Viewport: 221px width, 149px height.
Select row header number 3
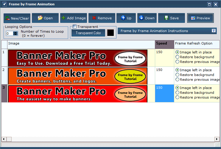tap(4, 93)
